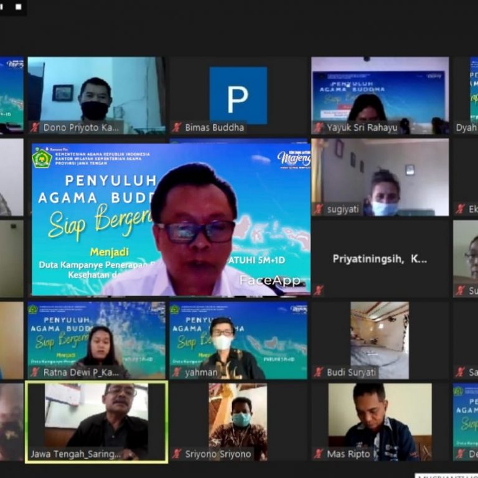Select Budi Suryati's video tile

380,340
